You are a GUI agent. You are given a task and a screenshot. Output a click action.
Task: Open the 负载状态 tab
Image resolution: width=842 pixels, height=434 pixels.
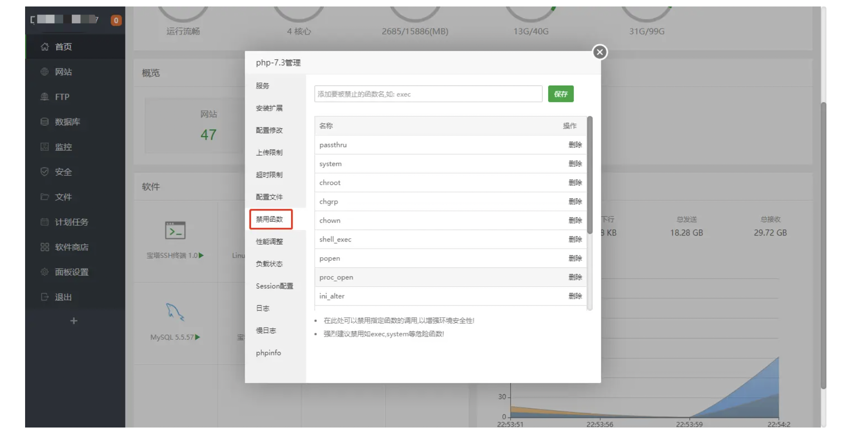click(269, 264)
